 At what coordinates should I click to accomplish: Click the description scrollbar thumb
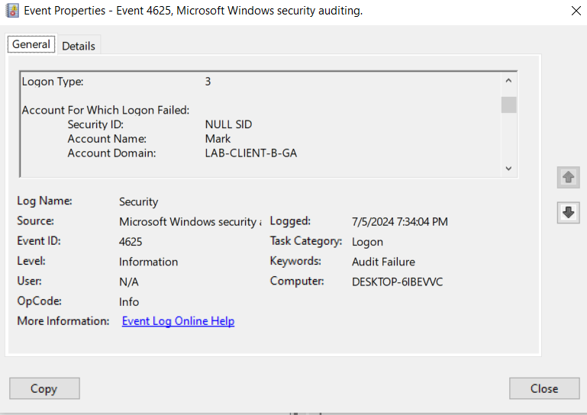click(508, 105)
